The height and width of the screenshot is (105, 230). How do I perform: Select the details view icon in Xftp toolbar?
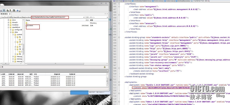point(4,10)
